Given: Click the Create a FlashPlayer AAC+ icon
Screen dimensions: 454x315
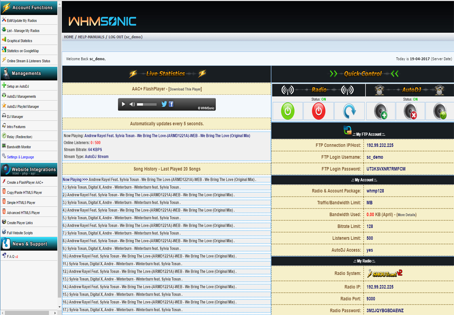Looking at the screenshot, I should click(4, 181).
